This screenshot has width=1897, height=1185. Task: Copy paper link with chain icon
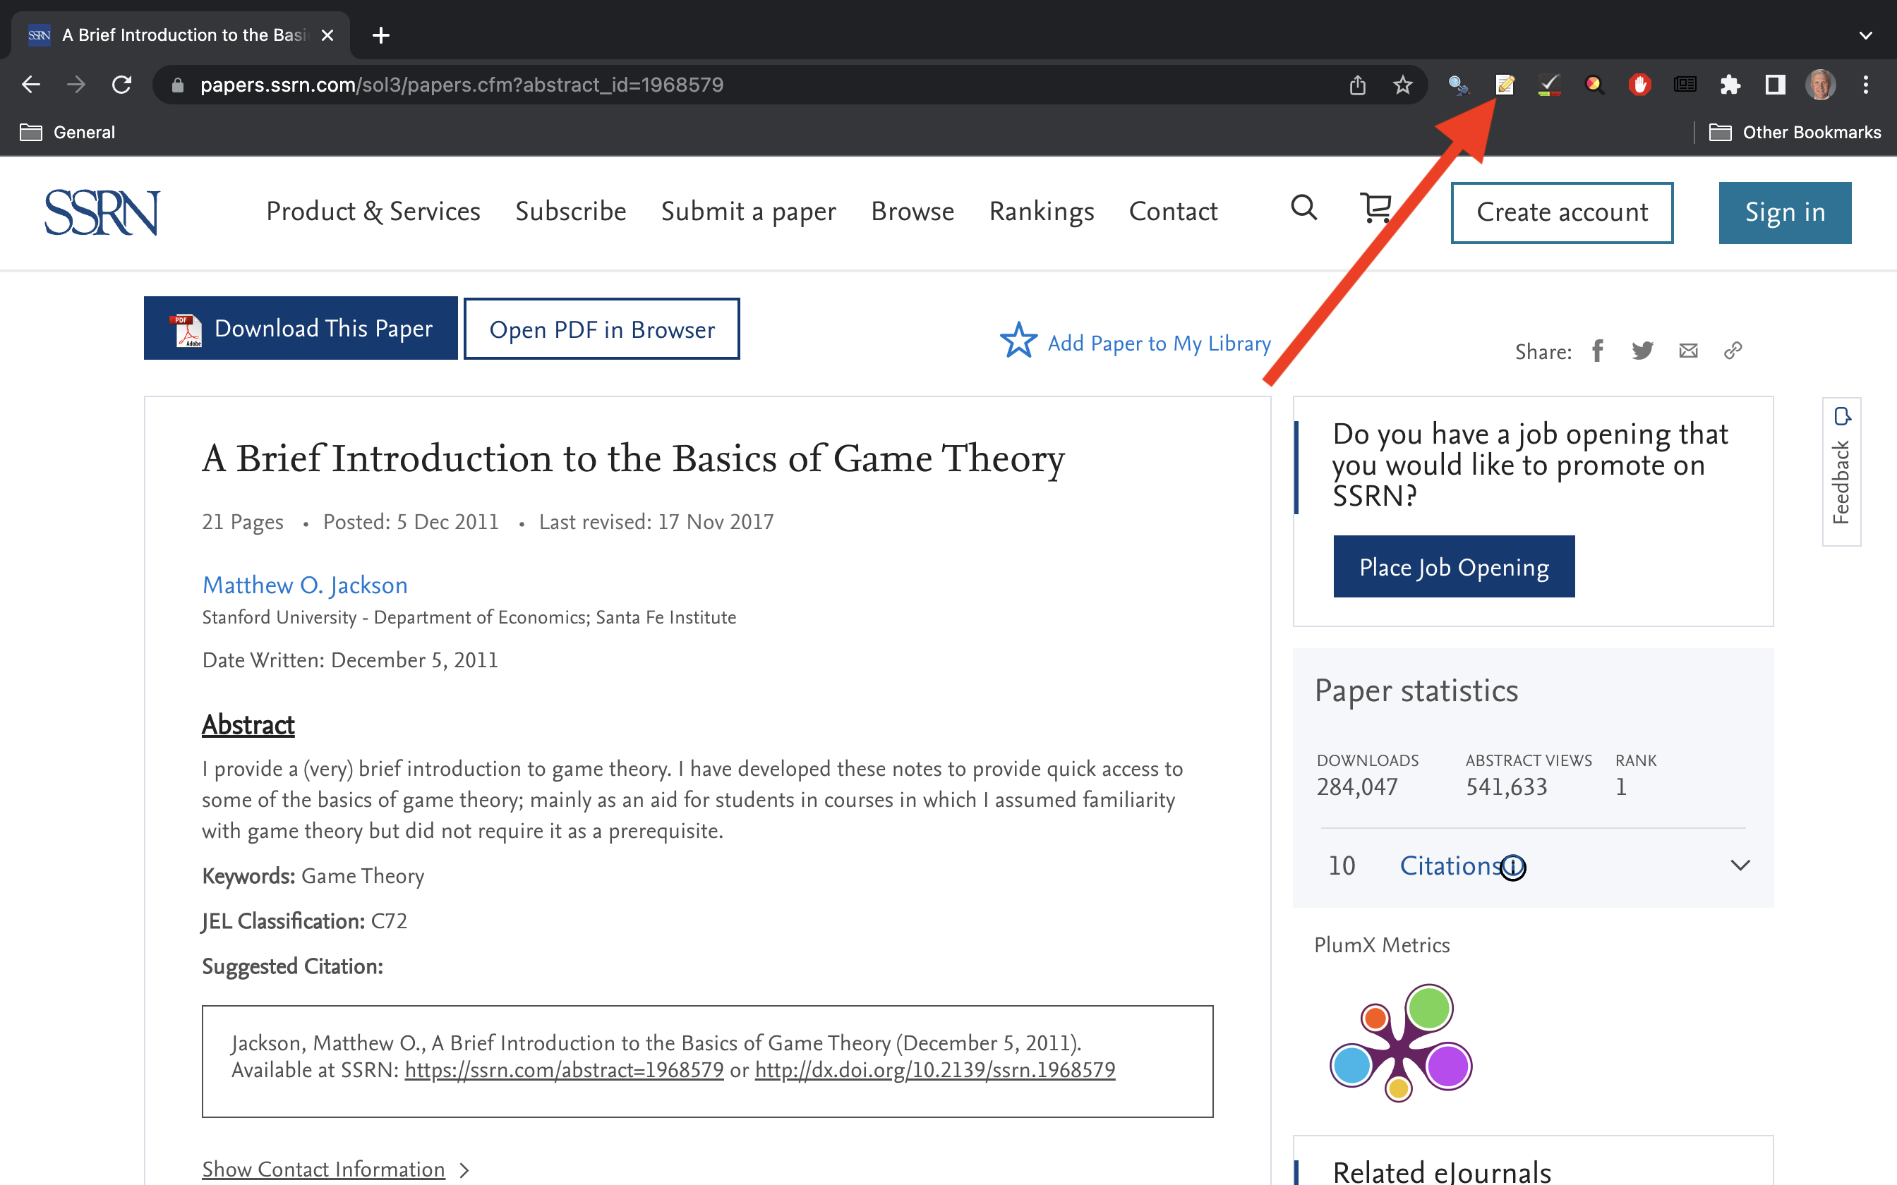(1733, 351)
